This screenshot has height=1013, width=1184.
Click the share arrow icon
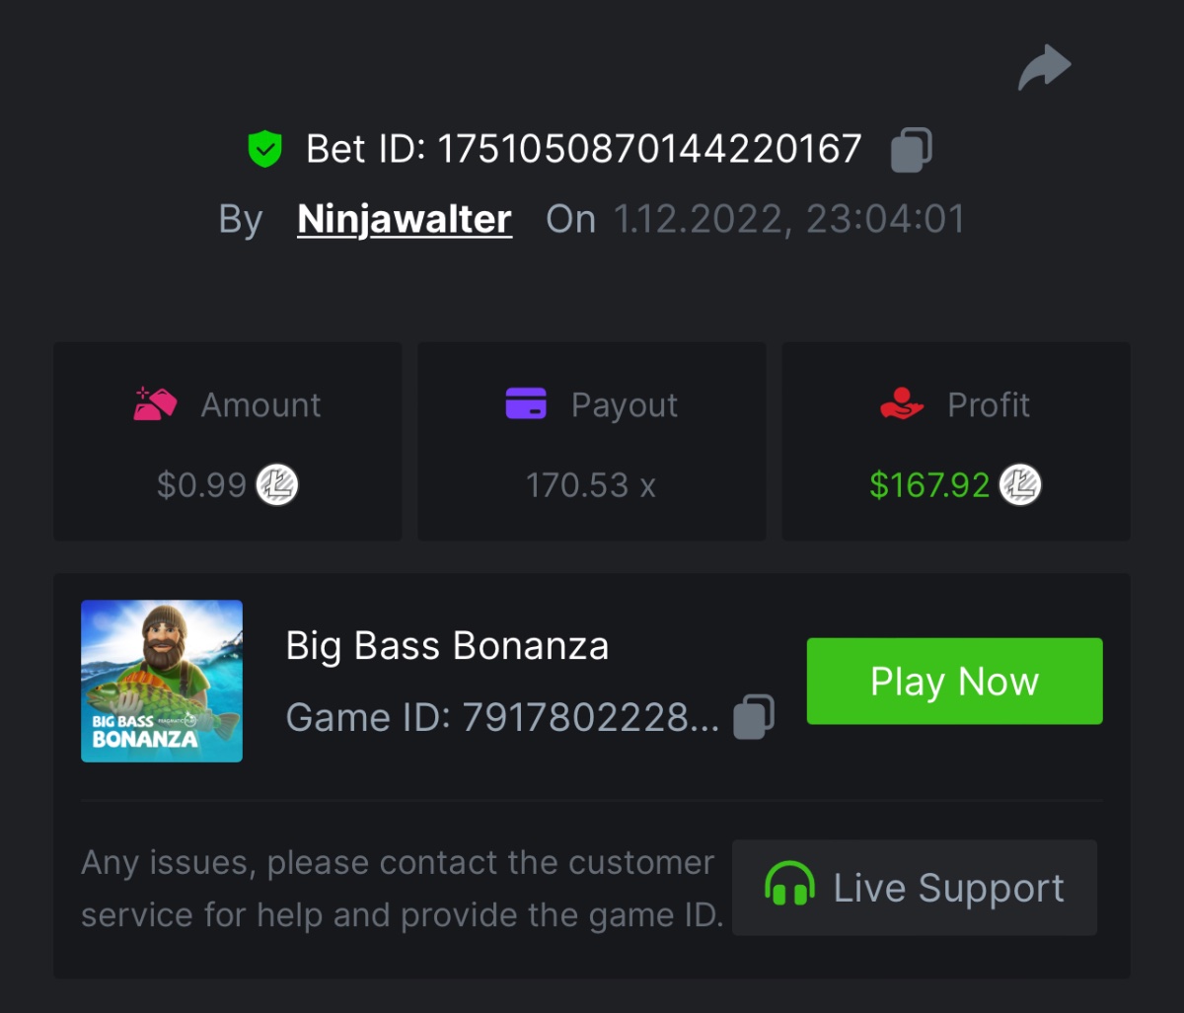[1044, 68]
